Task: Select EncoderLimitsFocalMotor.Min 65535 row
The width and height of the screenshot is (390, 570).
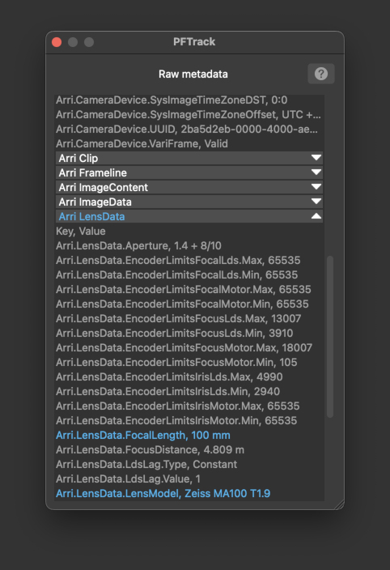Action: point(189,304)
